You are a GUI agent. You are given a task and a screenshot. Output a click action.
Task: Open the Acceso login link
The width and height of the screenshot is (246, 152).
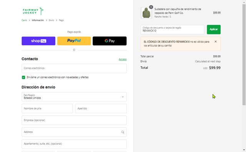(123, 59)
